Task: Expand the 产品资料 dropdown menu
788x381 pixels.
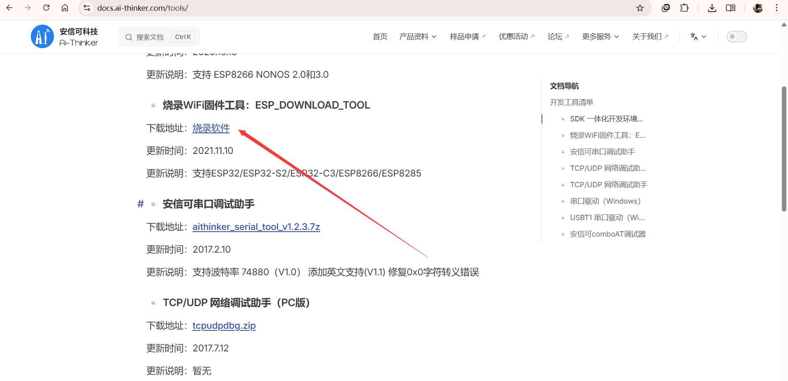Action: click(418, 37)
